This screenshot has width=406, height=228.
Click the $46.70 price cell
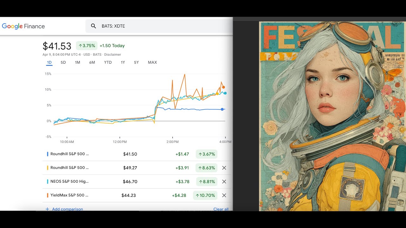coord(130,182)
